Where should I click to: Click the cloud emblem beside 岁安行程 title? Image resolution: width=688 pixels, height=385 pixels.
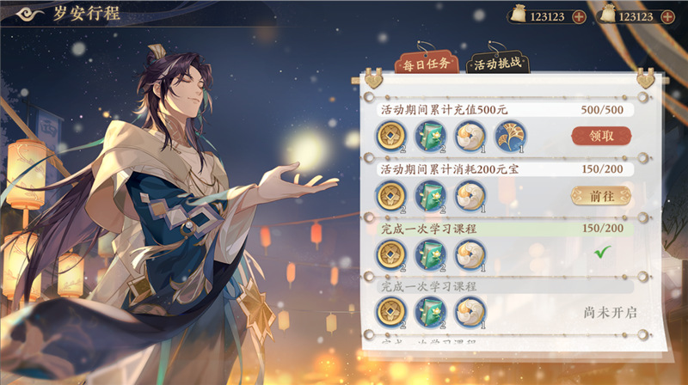click(31, 14)
